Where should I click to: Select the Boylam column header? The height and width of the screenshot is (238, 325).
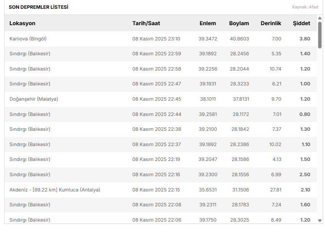tap(239, 23)
